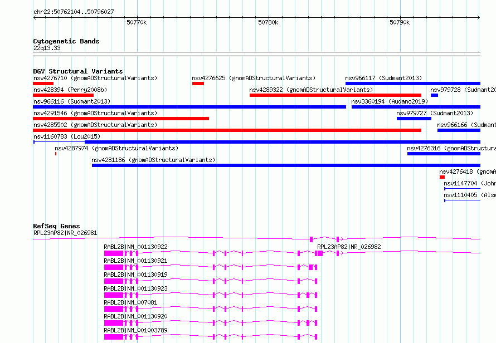Click the RABL2B|NM_001130920 transcript label
The height and width of the screenshot is (343, 496).
[x=135, y=316]
